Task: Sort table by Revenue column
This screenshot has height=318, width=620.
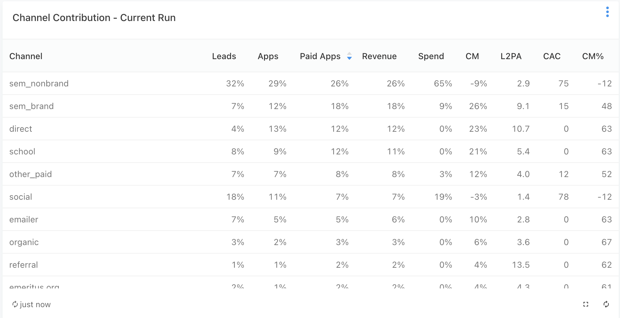Action: [379, 56]
